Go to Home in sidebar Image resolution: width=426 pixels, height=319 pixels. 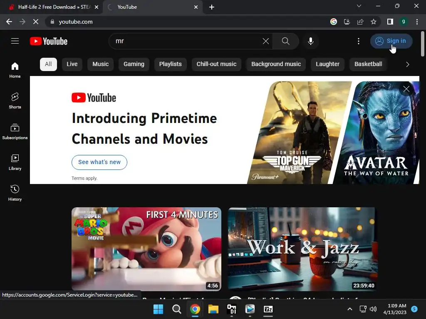pyautogui.click(x=15, y=70)
